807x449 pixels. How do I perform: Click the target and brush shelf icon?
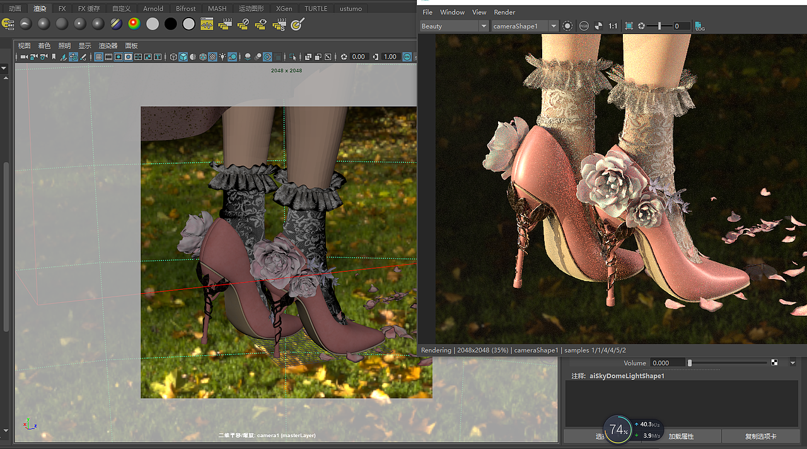[x=298, y=24]
